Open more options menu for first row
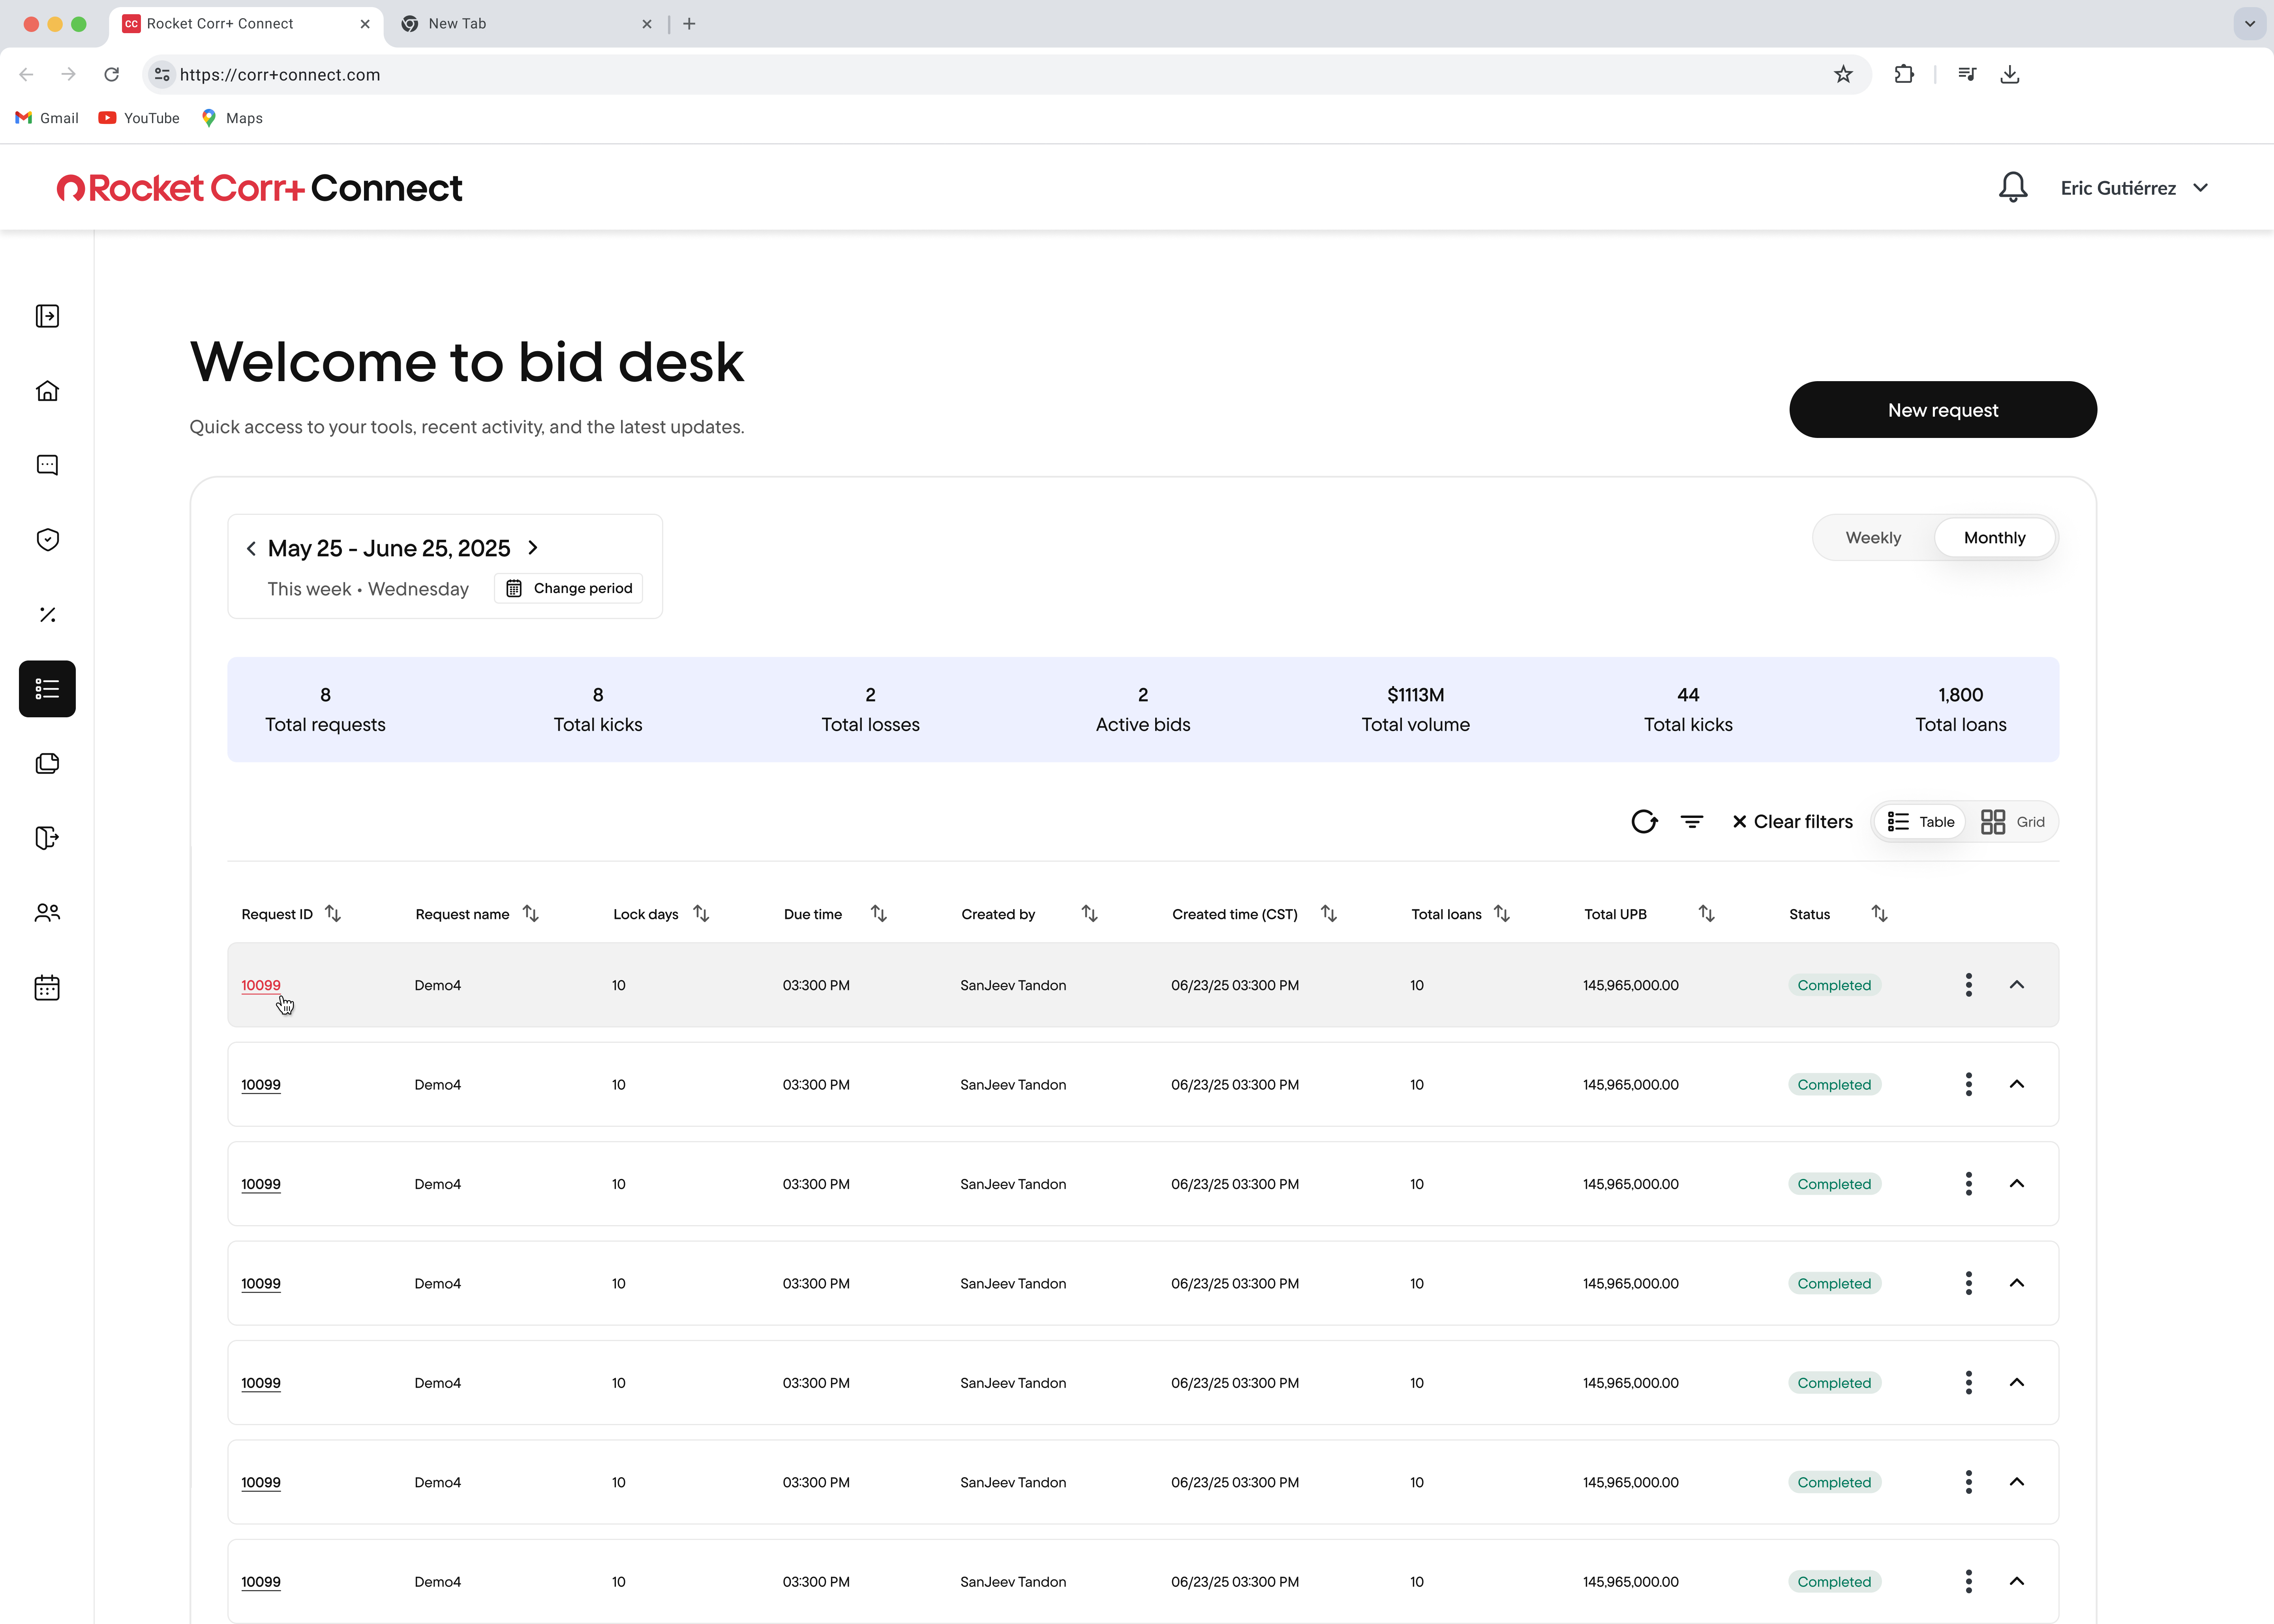Image resolution: width=2274 pixels, height=1624 pixels. 1968,985
